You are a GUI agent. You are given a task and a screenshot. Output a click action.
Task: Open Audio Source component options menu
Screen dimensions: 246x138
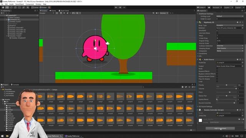tap(243, 60)
